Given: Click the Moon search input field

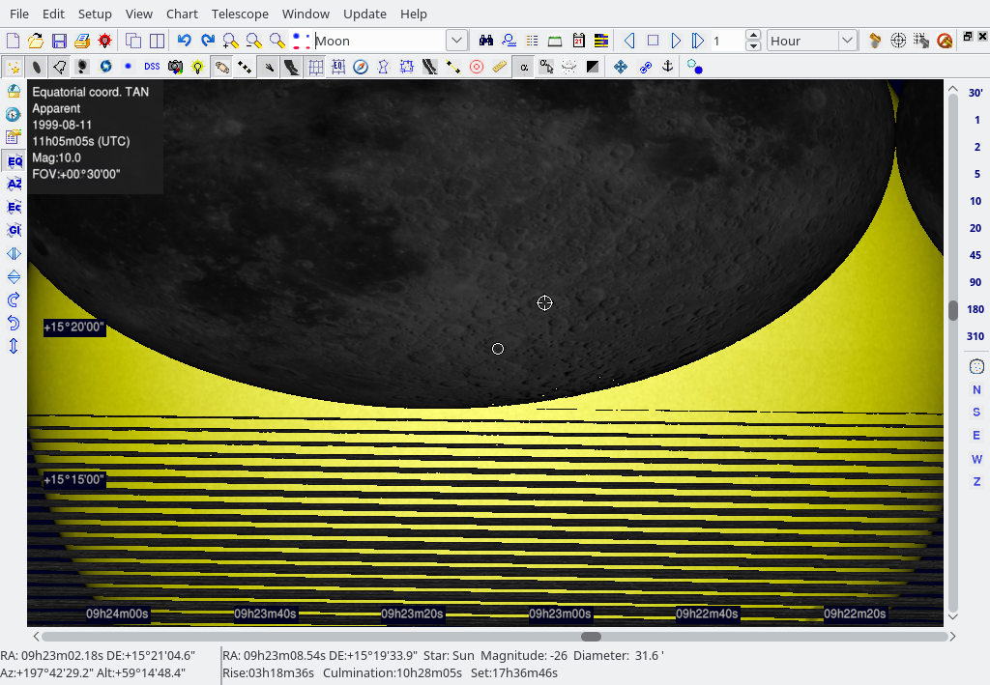Looking at the screenshot, I should 380,41.
